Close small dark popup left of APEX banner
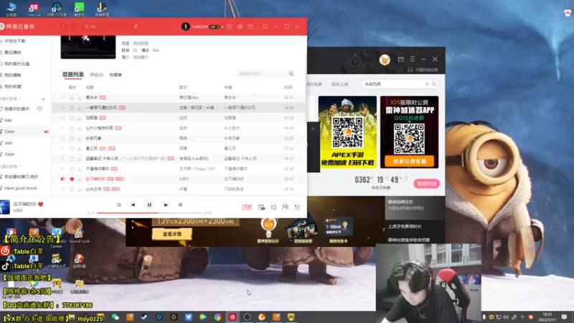Screen dimensions: 574x323 point(313,128)
